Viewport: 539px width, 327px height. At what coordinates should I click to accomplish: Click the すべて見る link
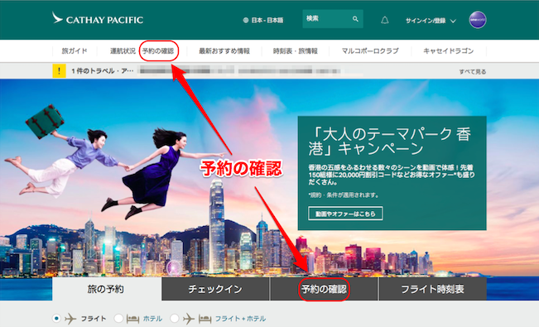pyautogui.click(x=473, y=71)
